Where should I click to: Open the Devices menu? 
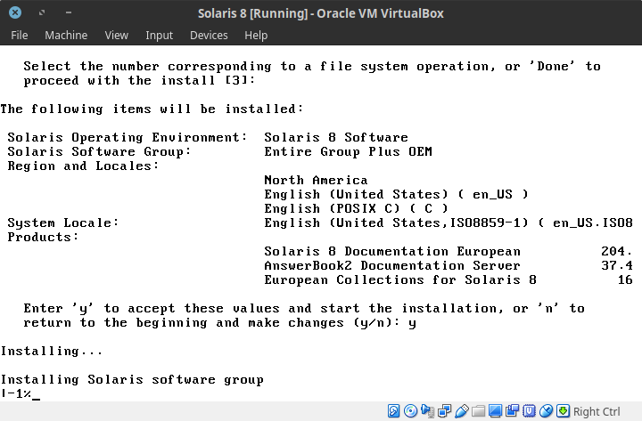[x=209, y=35]
